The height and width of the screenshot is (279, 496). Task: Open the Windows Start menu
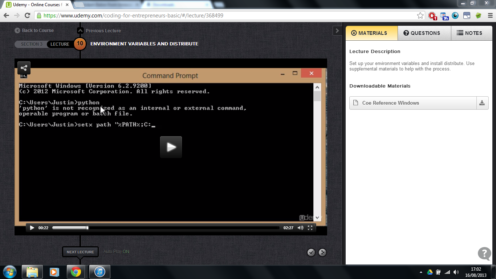pyautogui.click(x=9, y=272)
